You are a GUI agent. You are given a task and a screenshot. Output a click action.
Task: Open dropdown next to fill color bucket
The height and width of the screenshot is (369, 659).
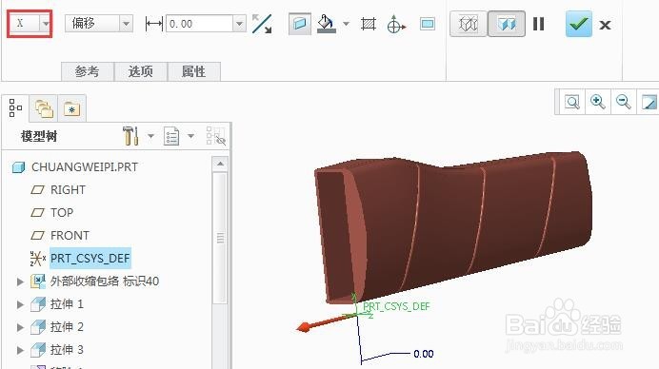click(346, 24)
